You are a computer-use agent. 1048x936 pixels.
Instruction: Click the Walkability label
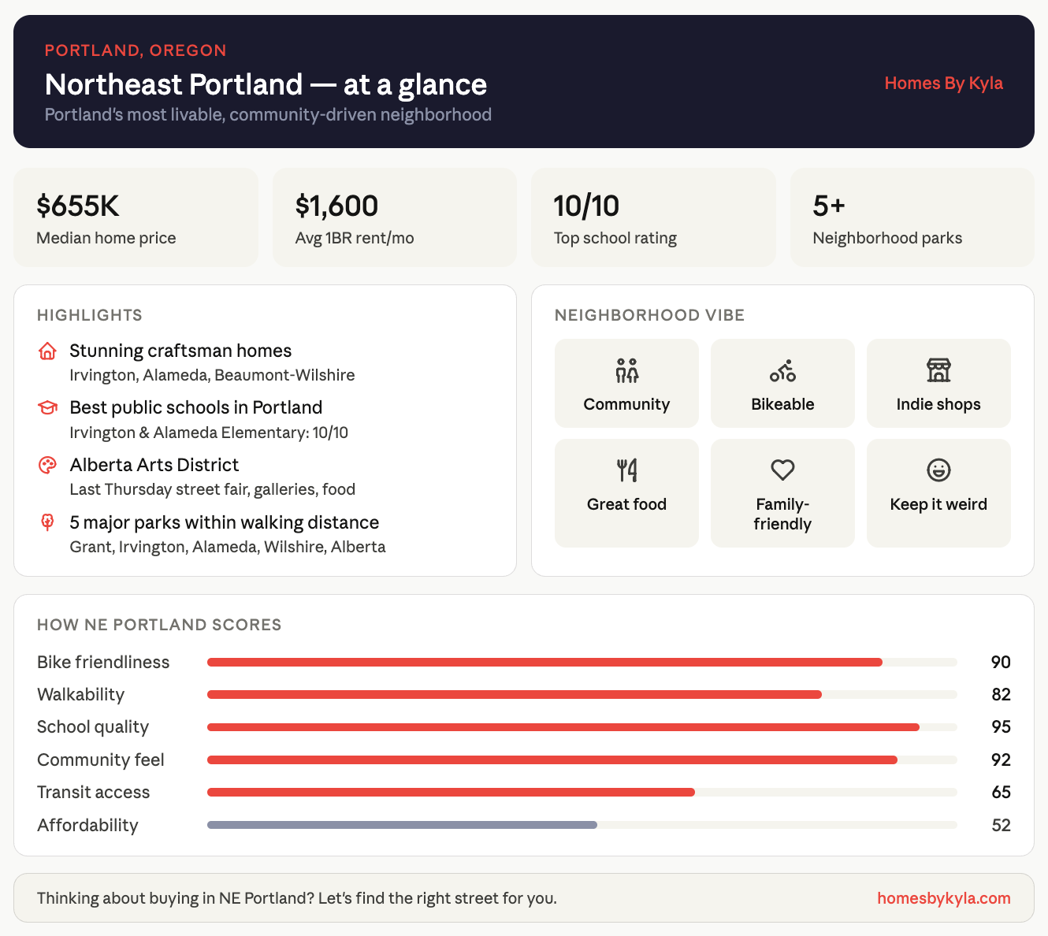tap(81, 695)
